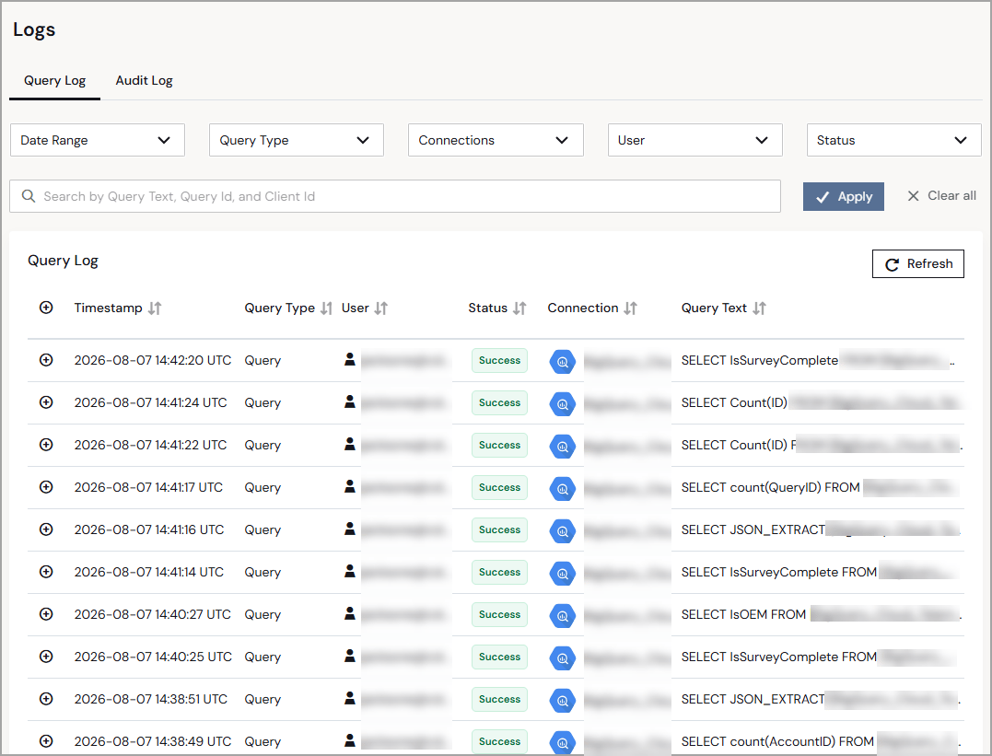992x756 pixels.
Task: Expand the 14:38:49 UTC query row
Action: click(46, 741)
